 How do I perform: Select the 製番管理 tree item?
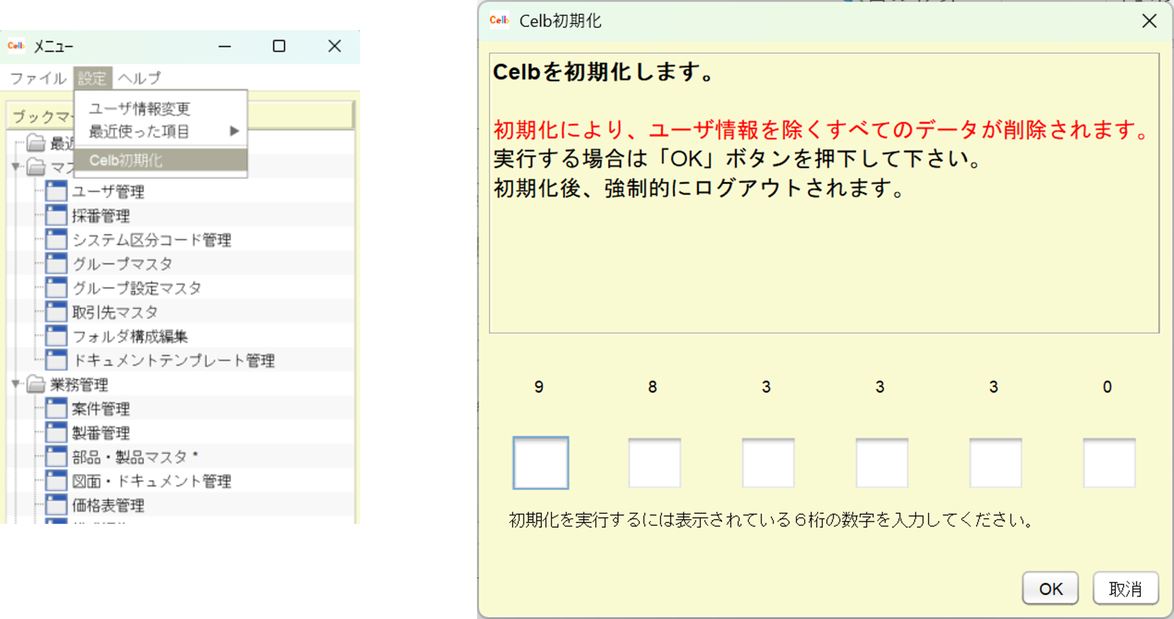pos(101,433)
